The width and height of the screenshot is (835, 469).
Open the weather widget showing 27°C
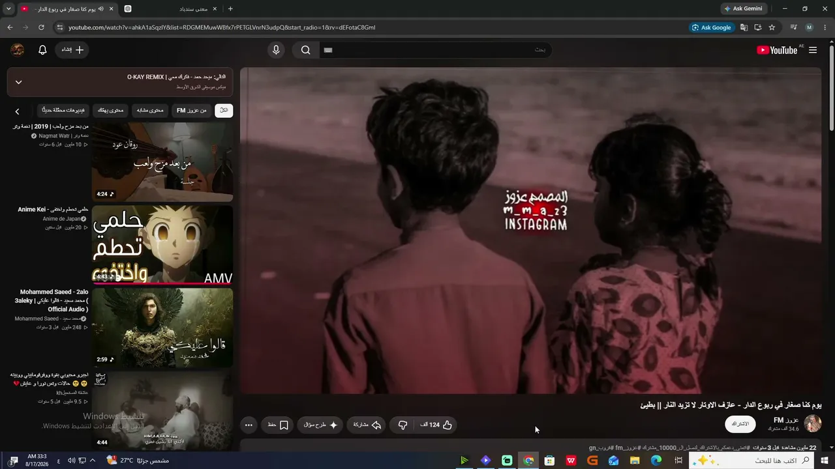click(137, 461)
